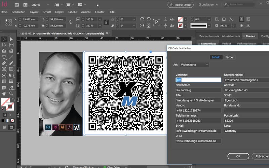Open the rotation angle dropdown
This screenshot has width=269, height=168.
click(134, 19)
